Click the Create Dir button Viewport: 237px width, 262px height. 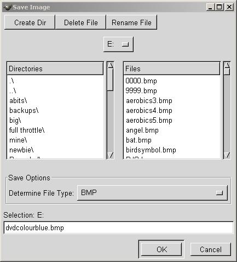click(x=30, y=22)
